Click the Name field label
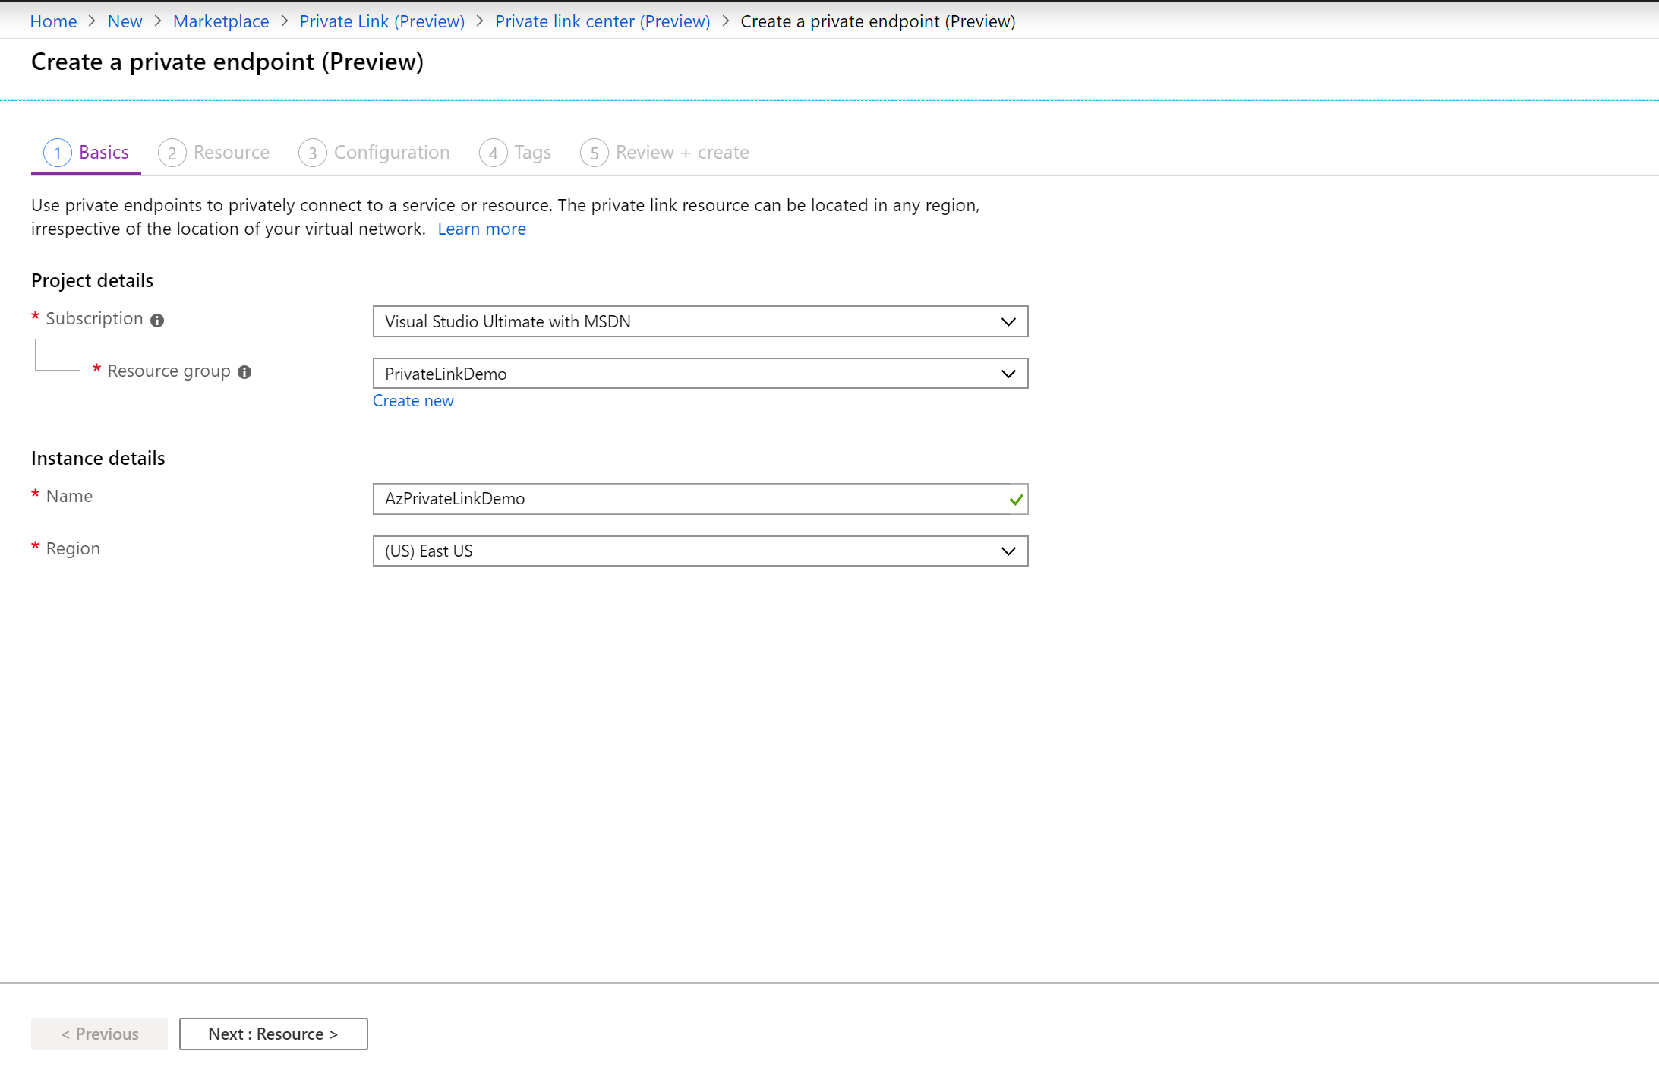 [69, 496]
